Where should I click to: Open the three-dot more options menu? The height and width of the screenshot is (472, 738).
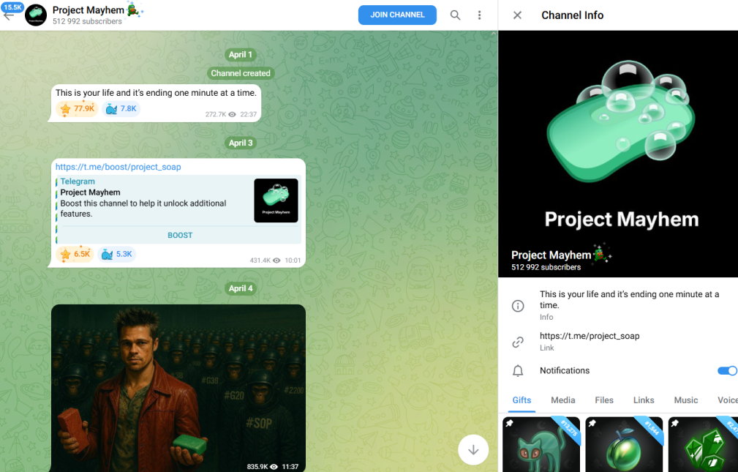479,15
